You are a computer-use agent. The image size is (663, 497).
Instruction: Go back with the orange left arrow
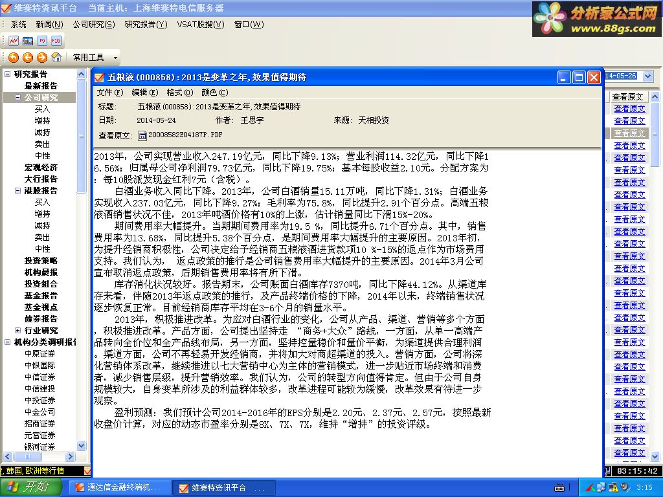28,57
